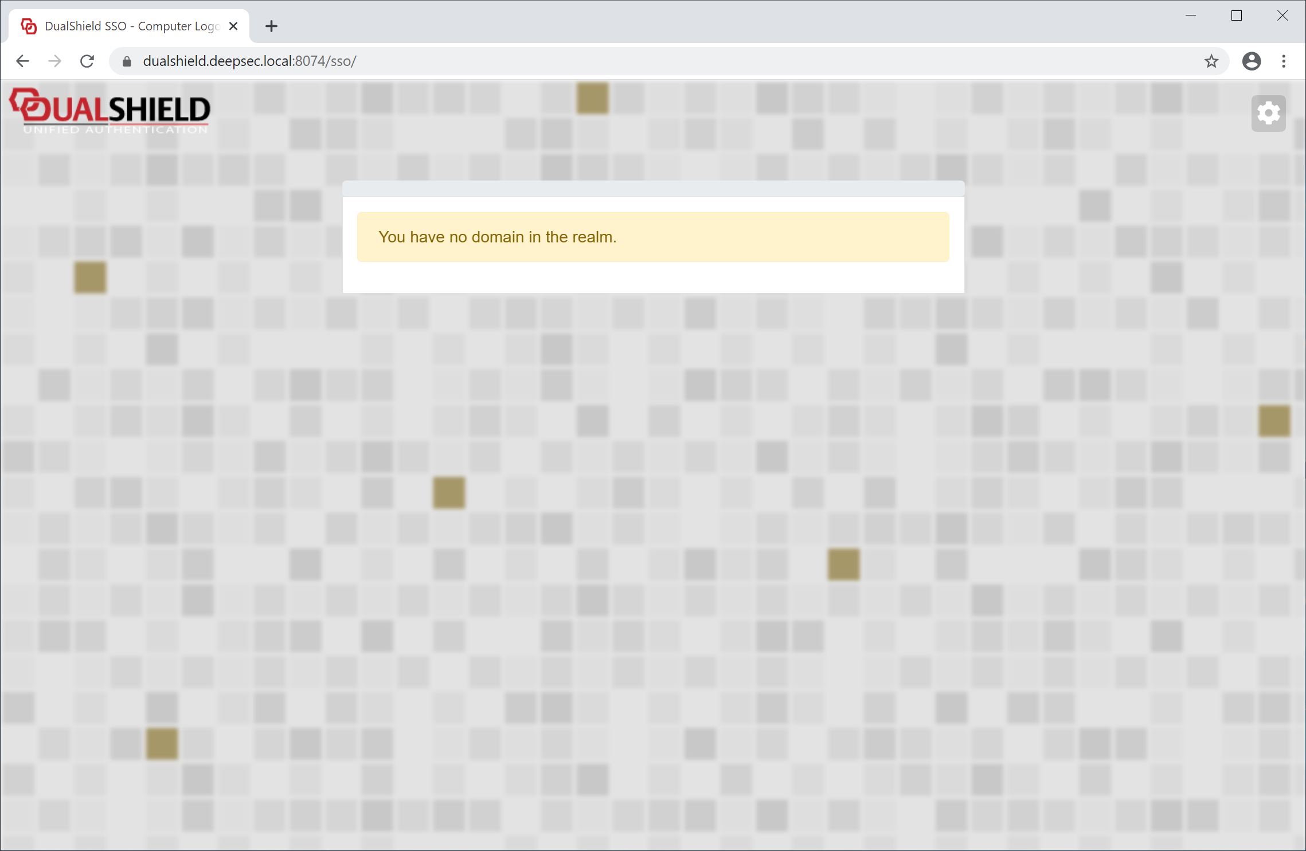Bookmark this page with star icon
Viewport: 1306px width, 851px height.
pos(1211,61)
